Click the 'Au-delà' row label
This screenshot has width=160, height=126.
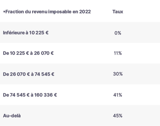tap(12, 116)
